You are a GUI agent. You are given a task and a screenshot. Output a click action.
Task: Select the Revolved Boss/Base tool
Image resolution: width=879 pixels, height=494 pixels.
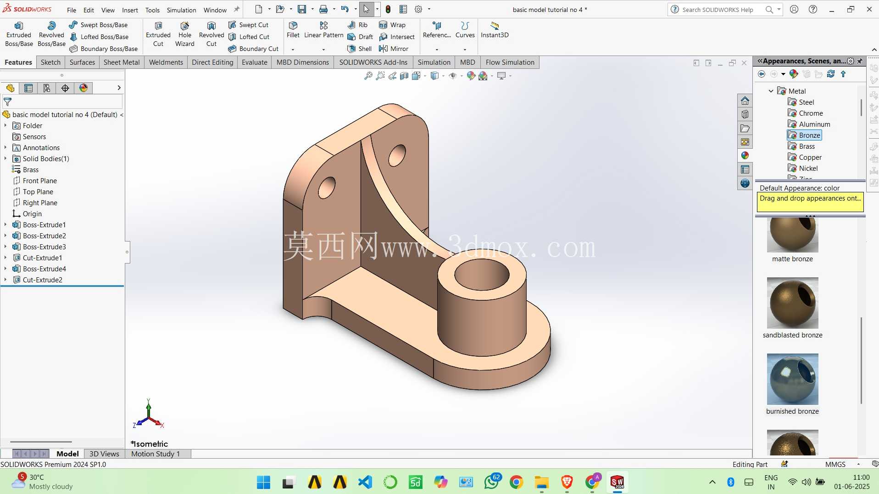tap(51, 34)
